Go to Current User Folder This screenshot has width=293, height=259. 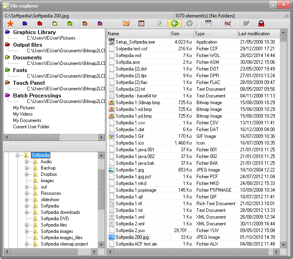pos(31,127)
